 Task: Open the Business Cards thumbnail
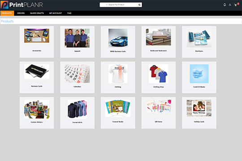pos(37,72)
